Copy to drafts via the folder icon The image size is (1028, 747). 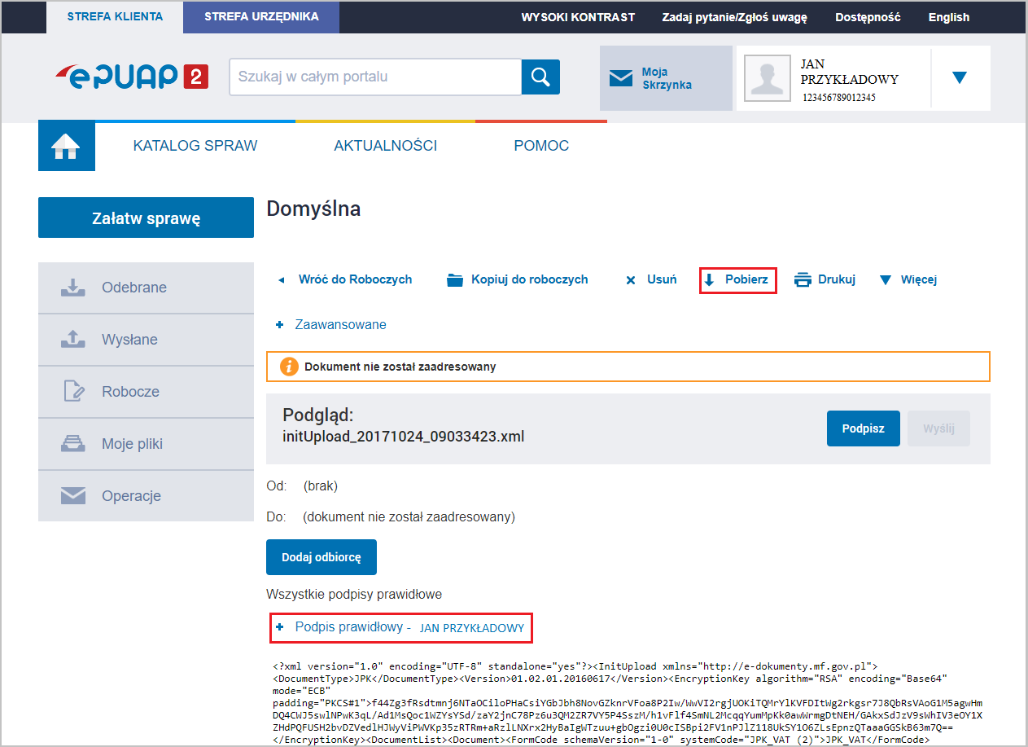(456, 279)
